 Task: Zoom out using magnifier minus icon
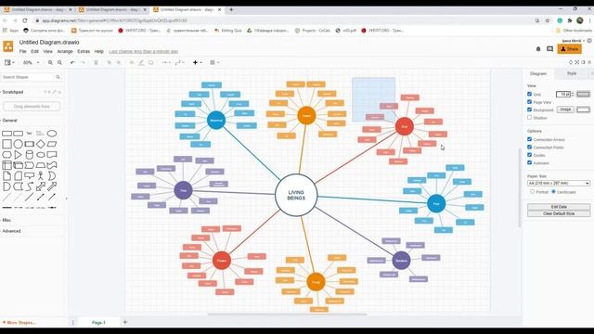[x=59, y=62]
